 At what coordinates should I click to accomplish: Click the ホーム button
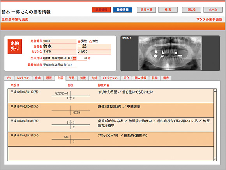click(x=213, y=10)
